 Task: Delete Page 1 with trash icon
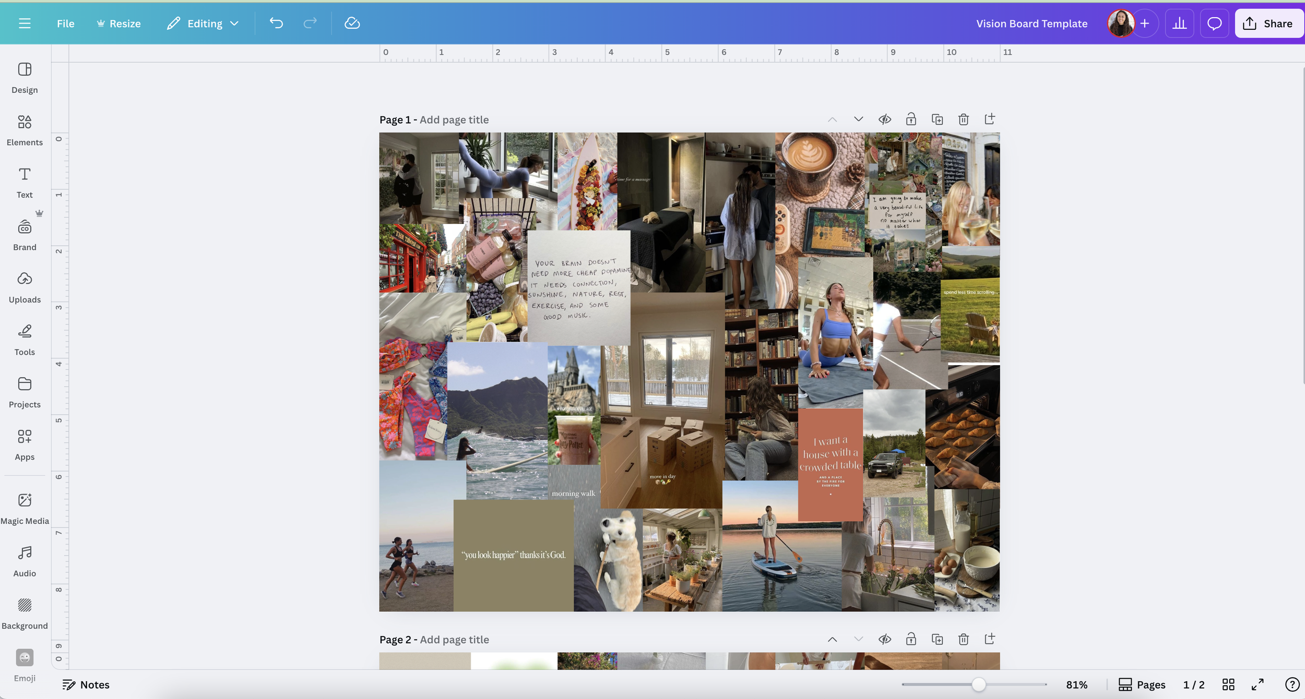click(964, 119)
